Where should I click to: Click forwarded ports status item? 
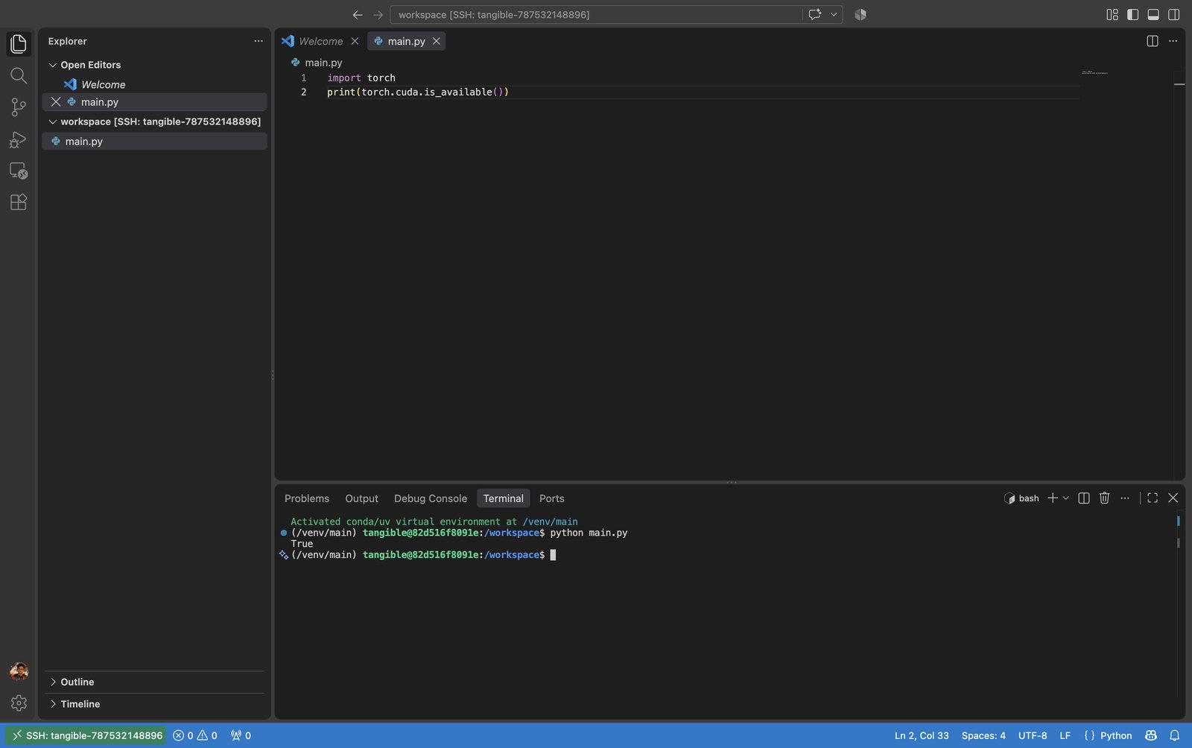[241, 735]
